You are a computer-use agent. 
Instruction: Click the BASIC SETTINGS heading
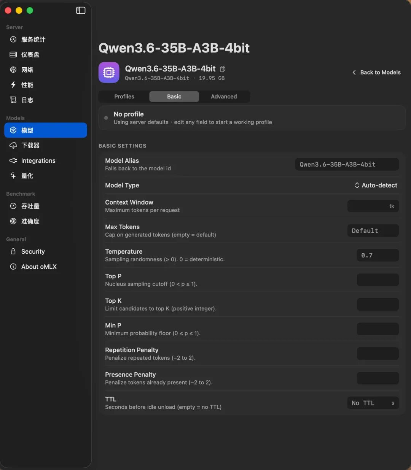pyautogui.click(x=123, y=146)
